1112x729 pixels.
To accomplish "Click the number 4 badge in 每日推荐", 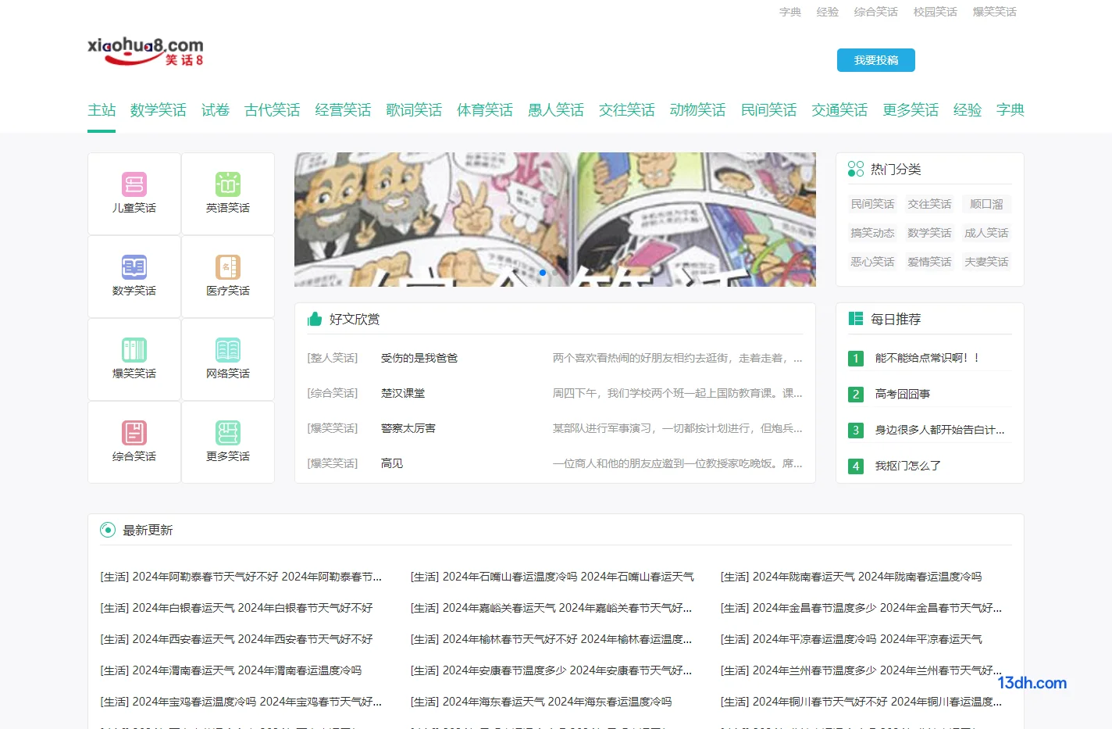I will (856, 466).
